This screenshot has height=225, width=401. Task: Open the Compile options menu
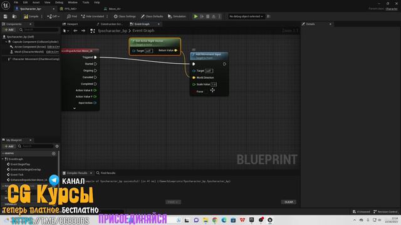pyautogui.click(x=42, y=16)
